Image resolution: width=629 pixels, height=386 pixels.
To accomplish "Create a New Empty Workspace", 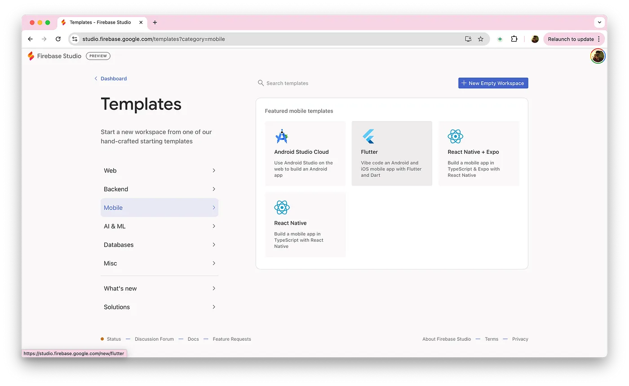I will (493, 83).
